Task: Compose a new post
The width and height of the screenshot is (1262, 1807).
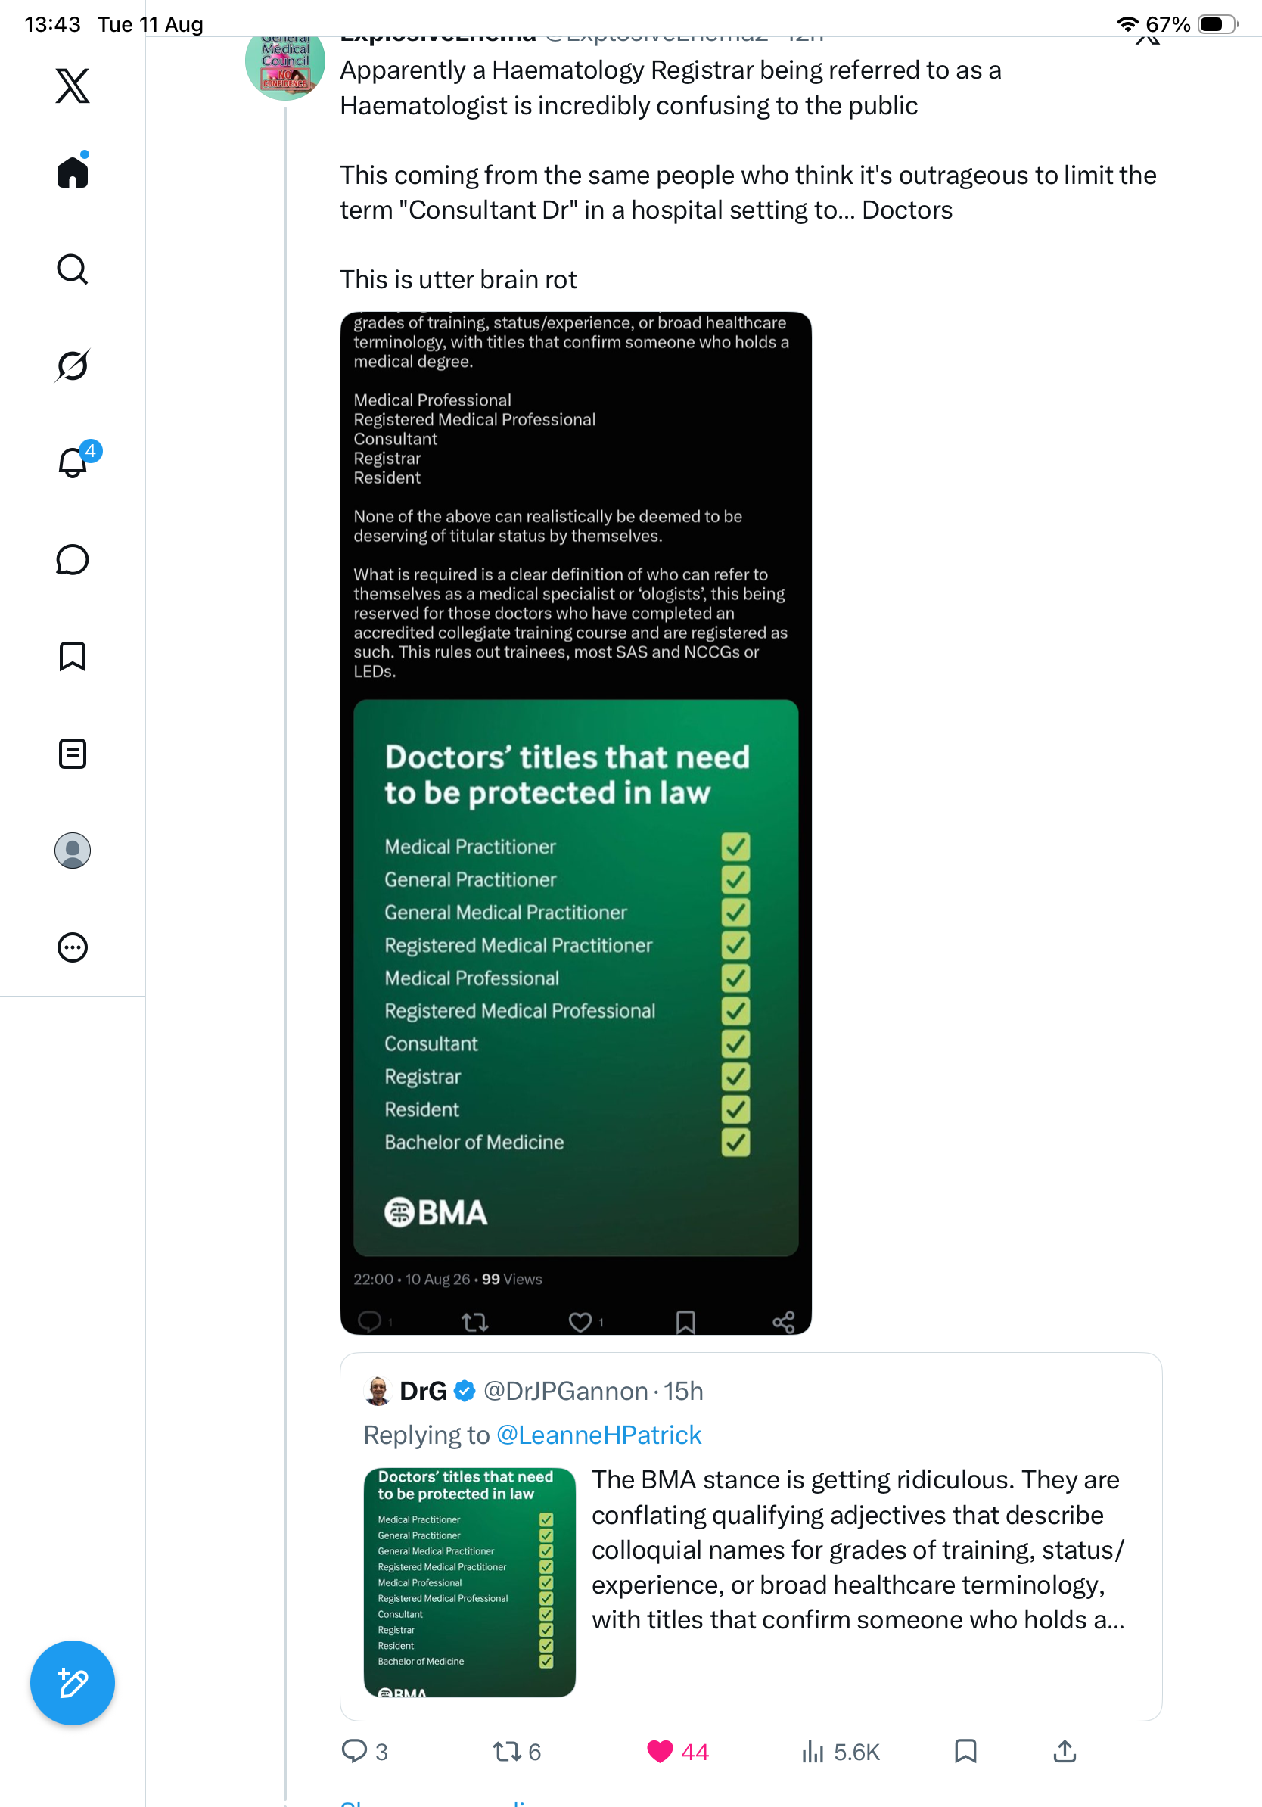Action: point(73,1683)
